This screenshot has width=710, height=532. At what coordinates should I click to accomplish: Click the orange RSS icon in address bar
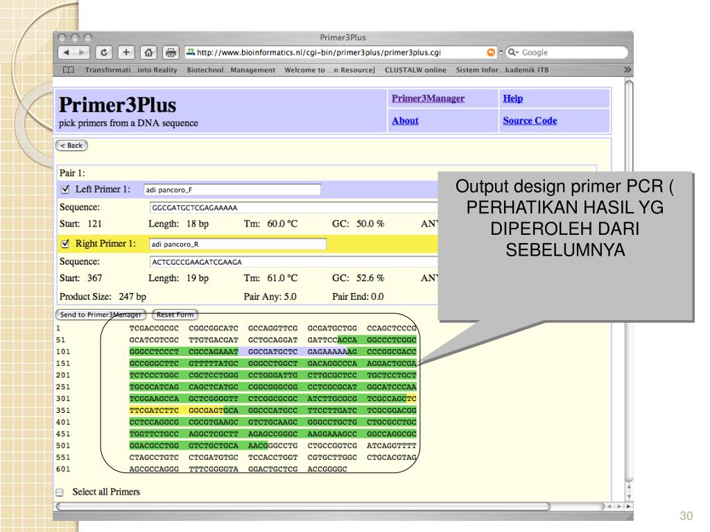point(491,53)
